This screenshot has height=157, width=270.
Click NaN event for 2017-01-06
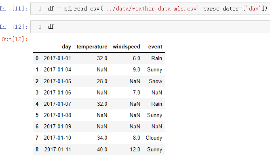157,92
